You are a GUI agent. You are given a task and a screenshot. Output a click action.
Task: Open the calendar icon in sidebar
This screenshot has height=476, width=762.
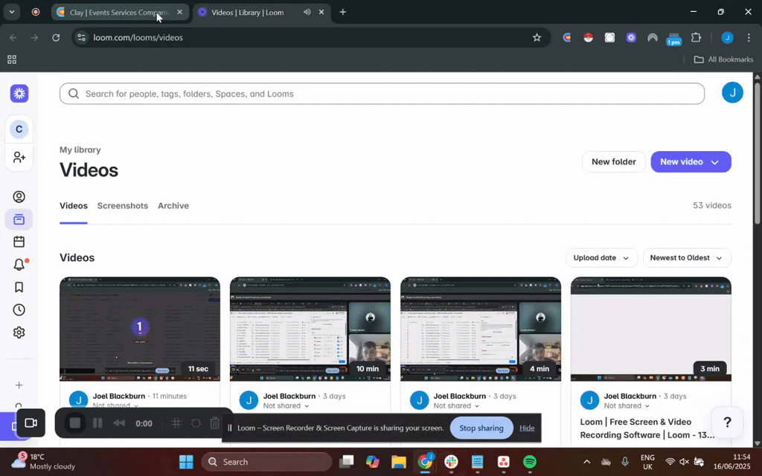click(x=19, y=242)
